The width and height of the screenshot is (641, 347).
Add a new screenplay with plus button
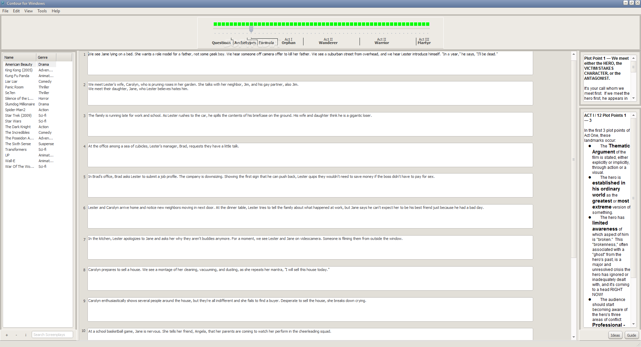pos(7,335)
